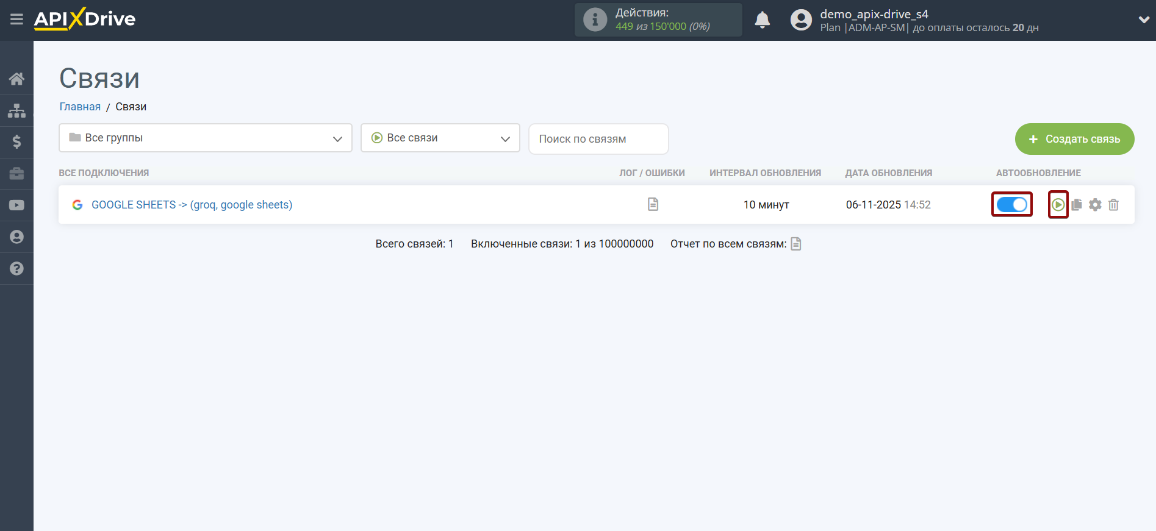The height and width of the screenshot is (531, 1156).
Task: Click the ЛОГ / ОШИБКИ column header
Action: point(652,173)
